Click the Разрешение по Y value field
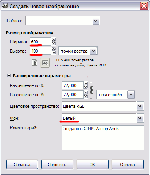The height and width of the screenshot is (175, 150). [73, 95]
